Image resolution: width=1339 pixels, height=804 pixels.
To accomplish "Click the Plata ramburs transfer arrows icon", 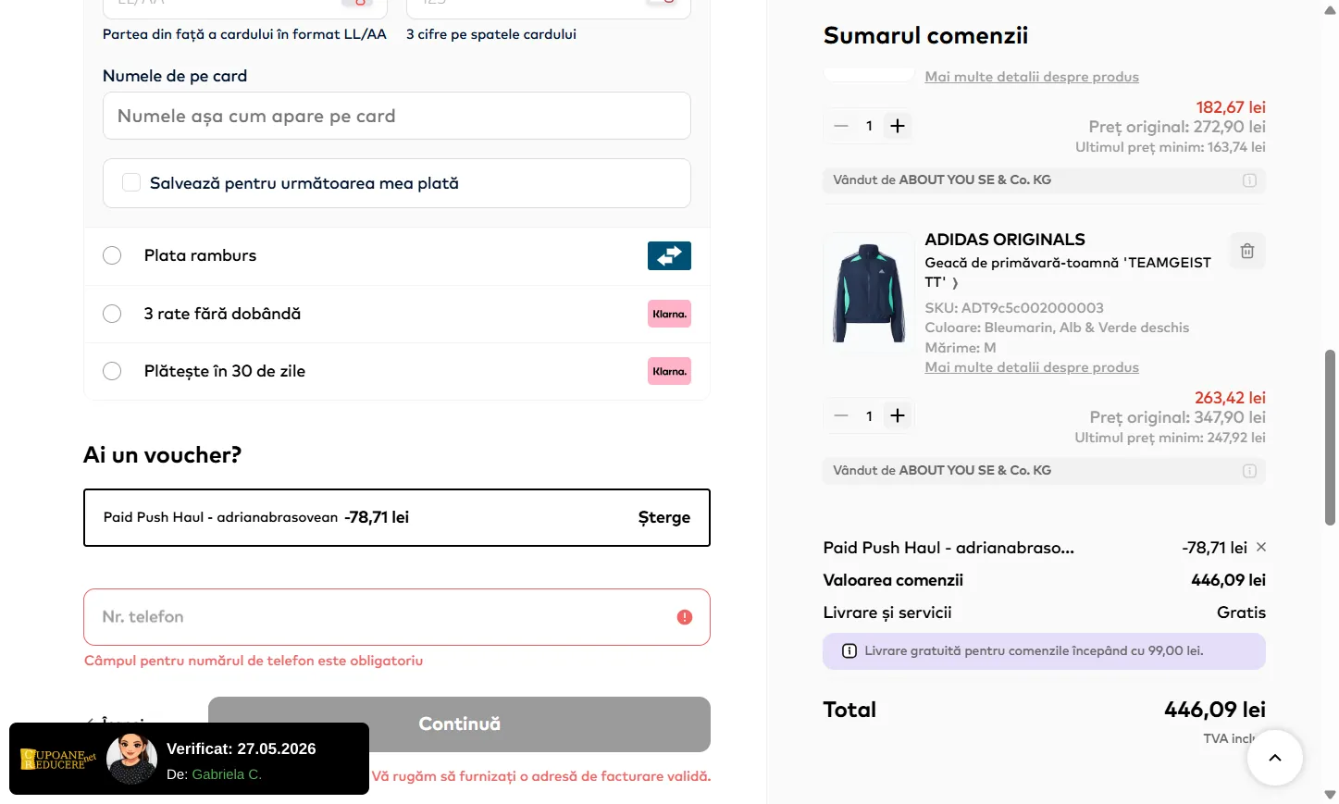I will point(669,255).
